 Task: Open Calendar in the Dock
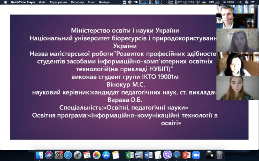[x=87, y=155]
